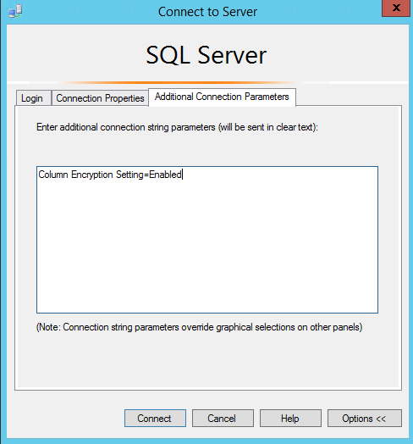The width and height of the screenshot is (413, 444).
Task: Open the Connection Properties tab
Action: (x=100, y=98)
